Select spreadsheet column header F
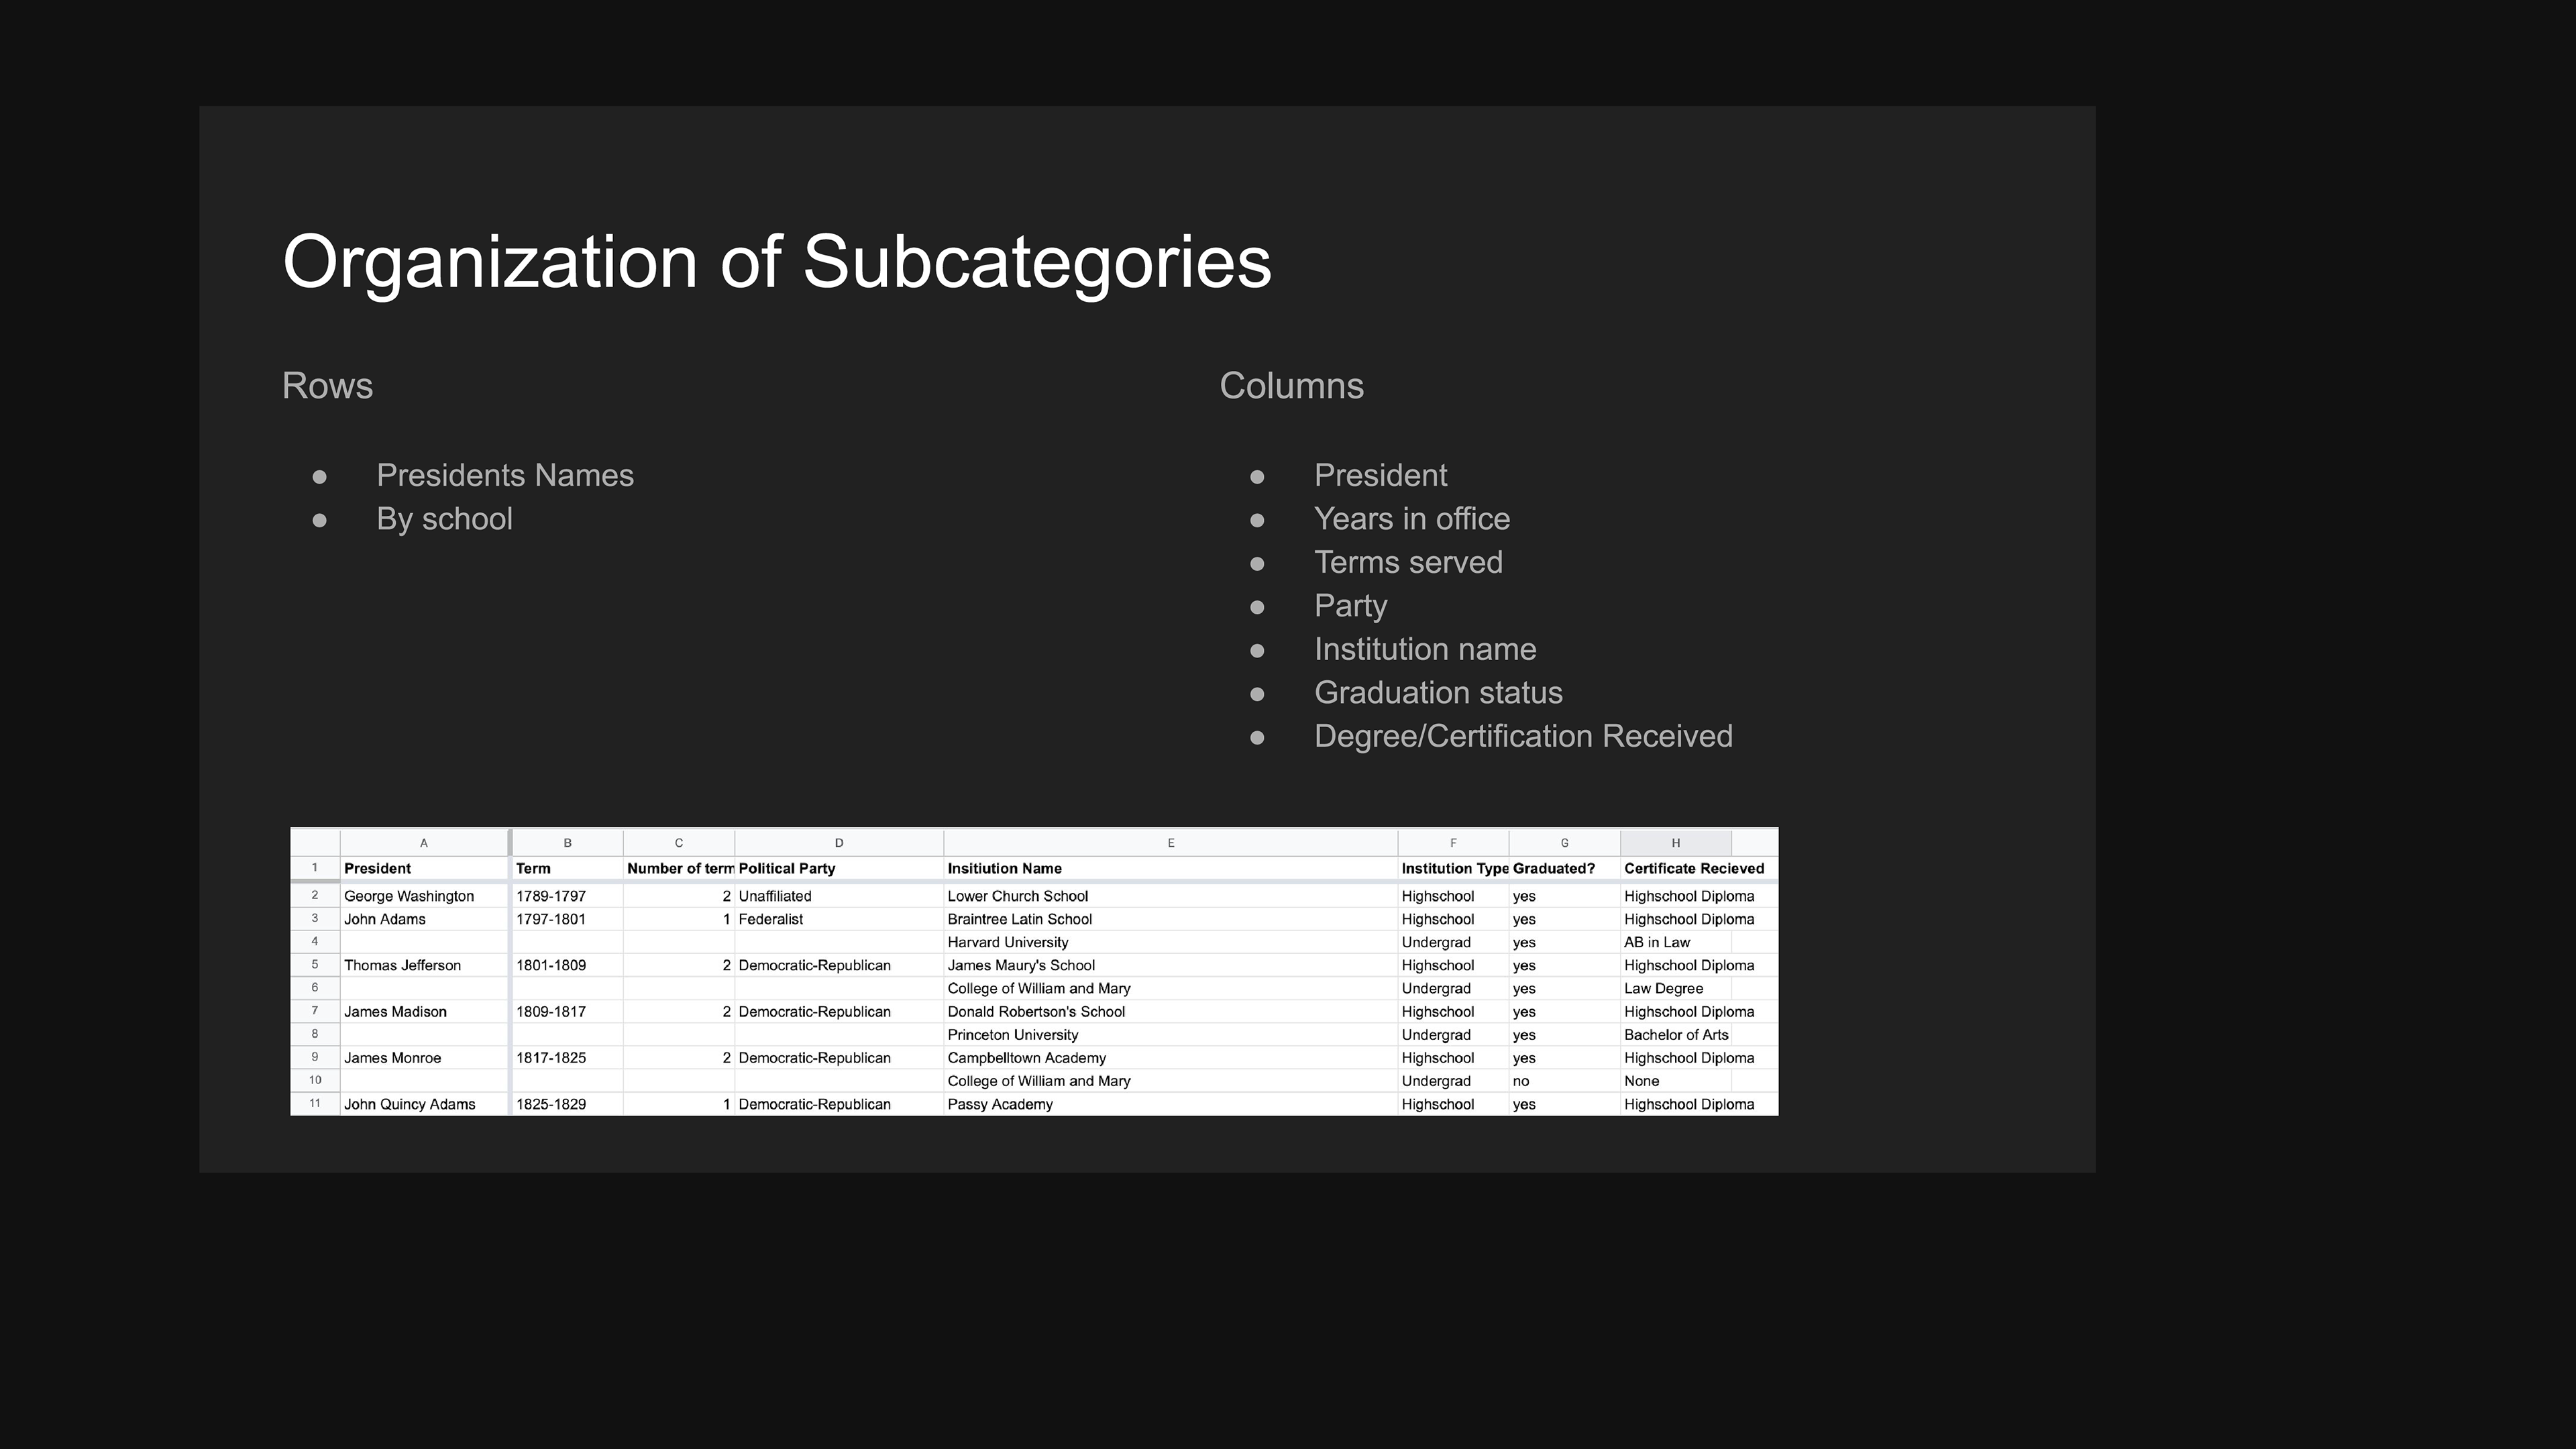The image size is (2576, 1449). coord(1453,843)
